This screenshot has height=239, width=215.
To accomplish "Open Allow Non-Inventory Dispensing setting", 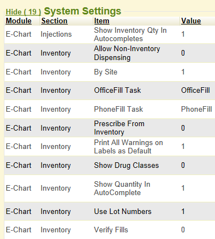I will tap(127, 53).
